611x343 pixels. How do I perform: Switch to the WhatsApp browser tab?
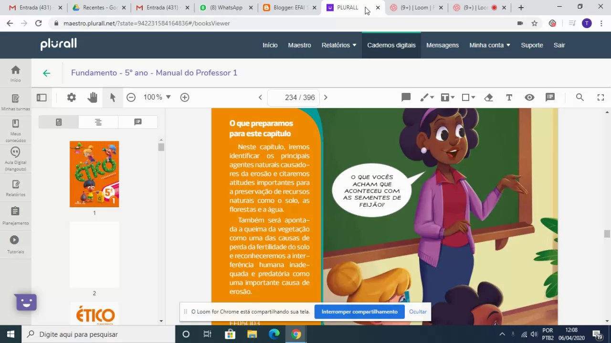point(225,8)
